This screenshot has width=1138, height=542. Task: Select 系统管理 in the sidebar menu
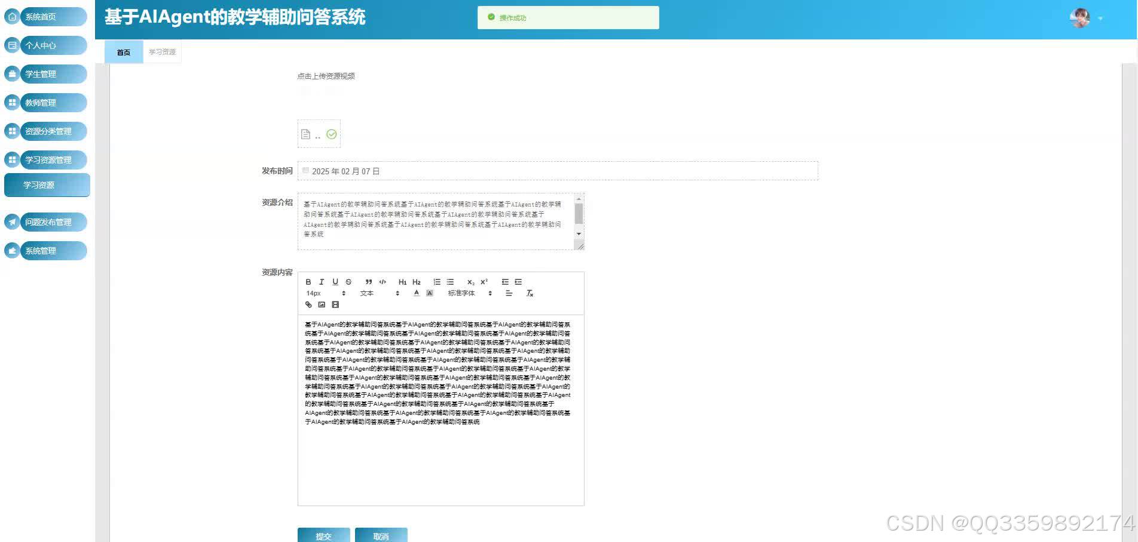(40, 250)
